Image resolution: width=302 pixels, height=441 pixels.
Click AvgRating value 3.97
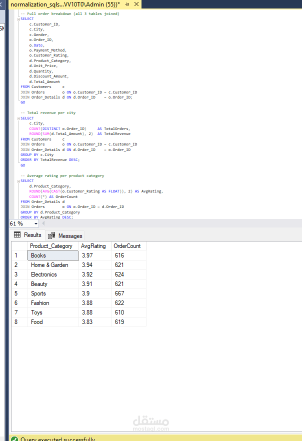[x=95, y=255]
